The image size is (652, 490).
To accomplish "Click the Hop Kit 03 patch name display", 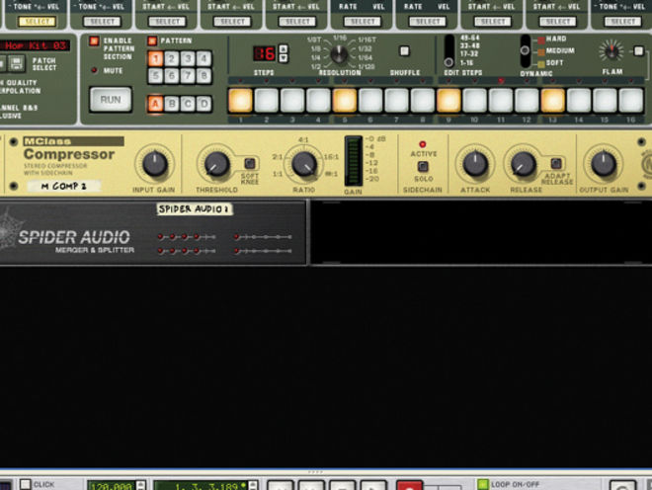I will coord(35,45).
